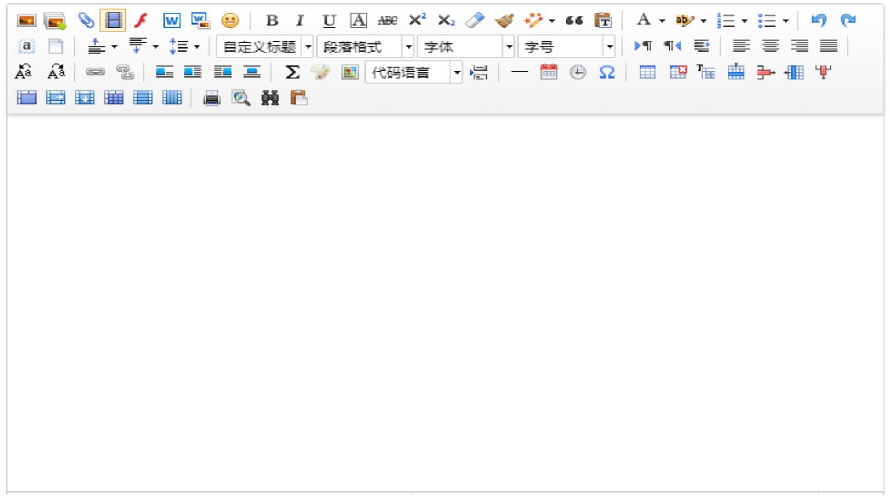Open search and replace binoculars icon
The image size is (890, 496).
(x=270, y=98)
